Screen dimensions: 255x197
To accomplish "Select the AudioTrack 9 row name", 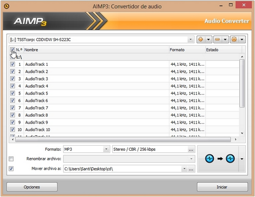I will [x=37, y=122].
